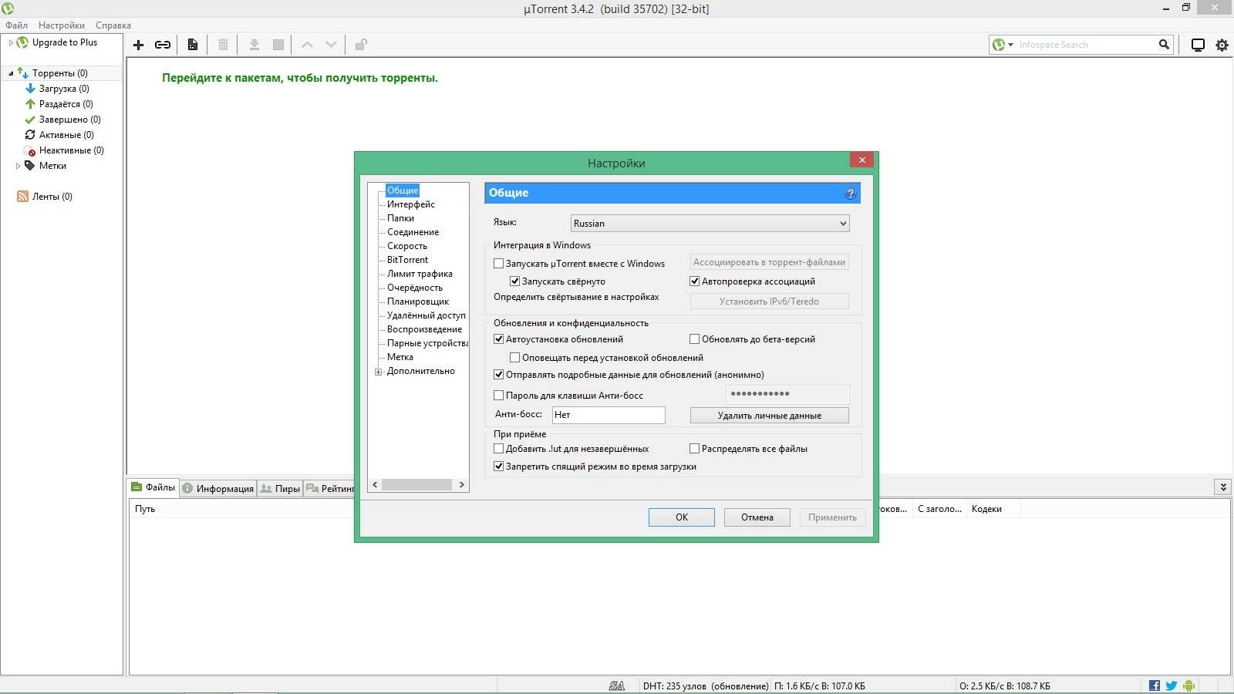
Task: Check Оповещать перед установкой обновлений
Action: tap(515, 357)
